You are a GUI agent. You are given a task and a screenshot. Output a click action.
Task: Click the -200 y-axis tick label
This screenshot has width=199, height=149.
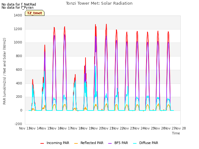tap(18, 124)
